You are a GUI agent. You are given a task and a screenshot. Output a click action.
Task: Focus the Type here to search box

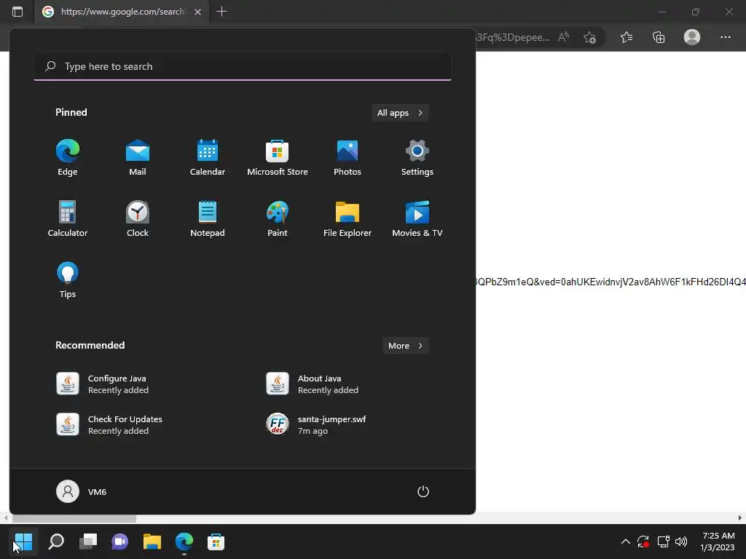pyautogui.click(x=243, y=66)
